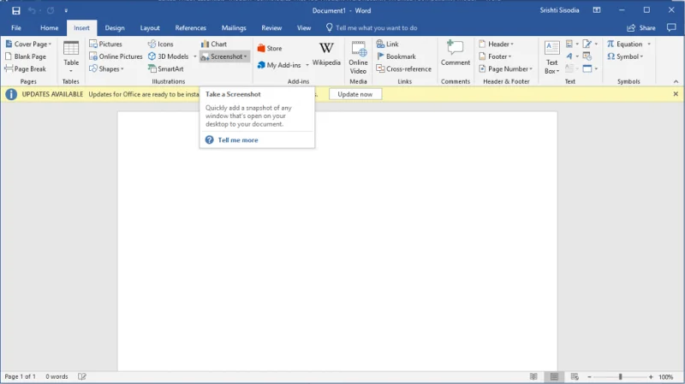Open the File tab

click(x=16, y=28)
